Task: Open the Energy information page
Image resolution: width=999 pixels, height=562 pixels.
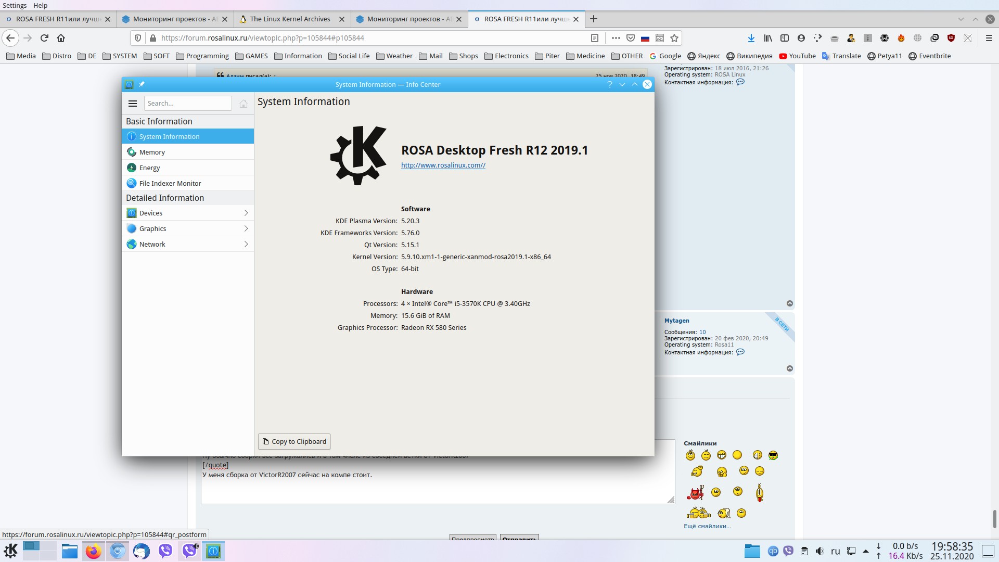Action: point(149,168)
